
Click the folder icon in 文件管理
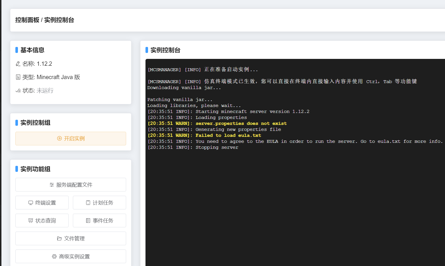pos(59,239)
